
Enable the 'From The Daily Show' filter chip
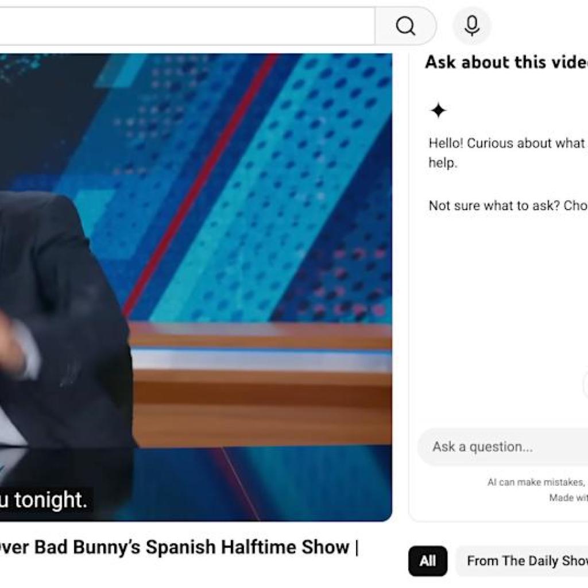coord(523,561)
